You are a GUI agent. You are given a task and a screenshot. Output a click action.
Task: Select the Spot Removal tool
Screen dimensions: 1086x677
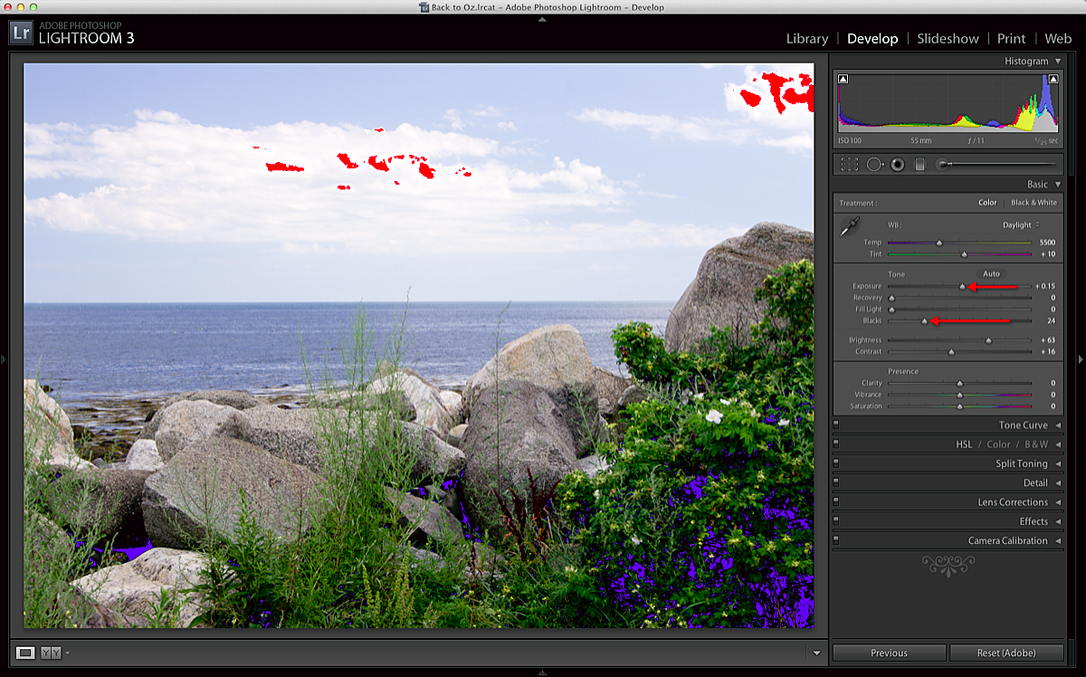coord(874,165)
